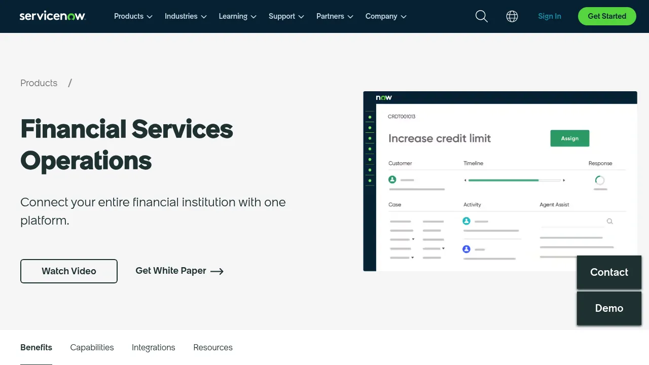Viewport: 649px width, 365px height.
Task: Click the Get Started button
Action: point(607,16)
